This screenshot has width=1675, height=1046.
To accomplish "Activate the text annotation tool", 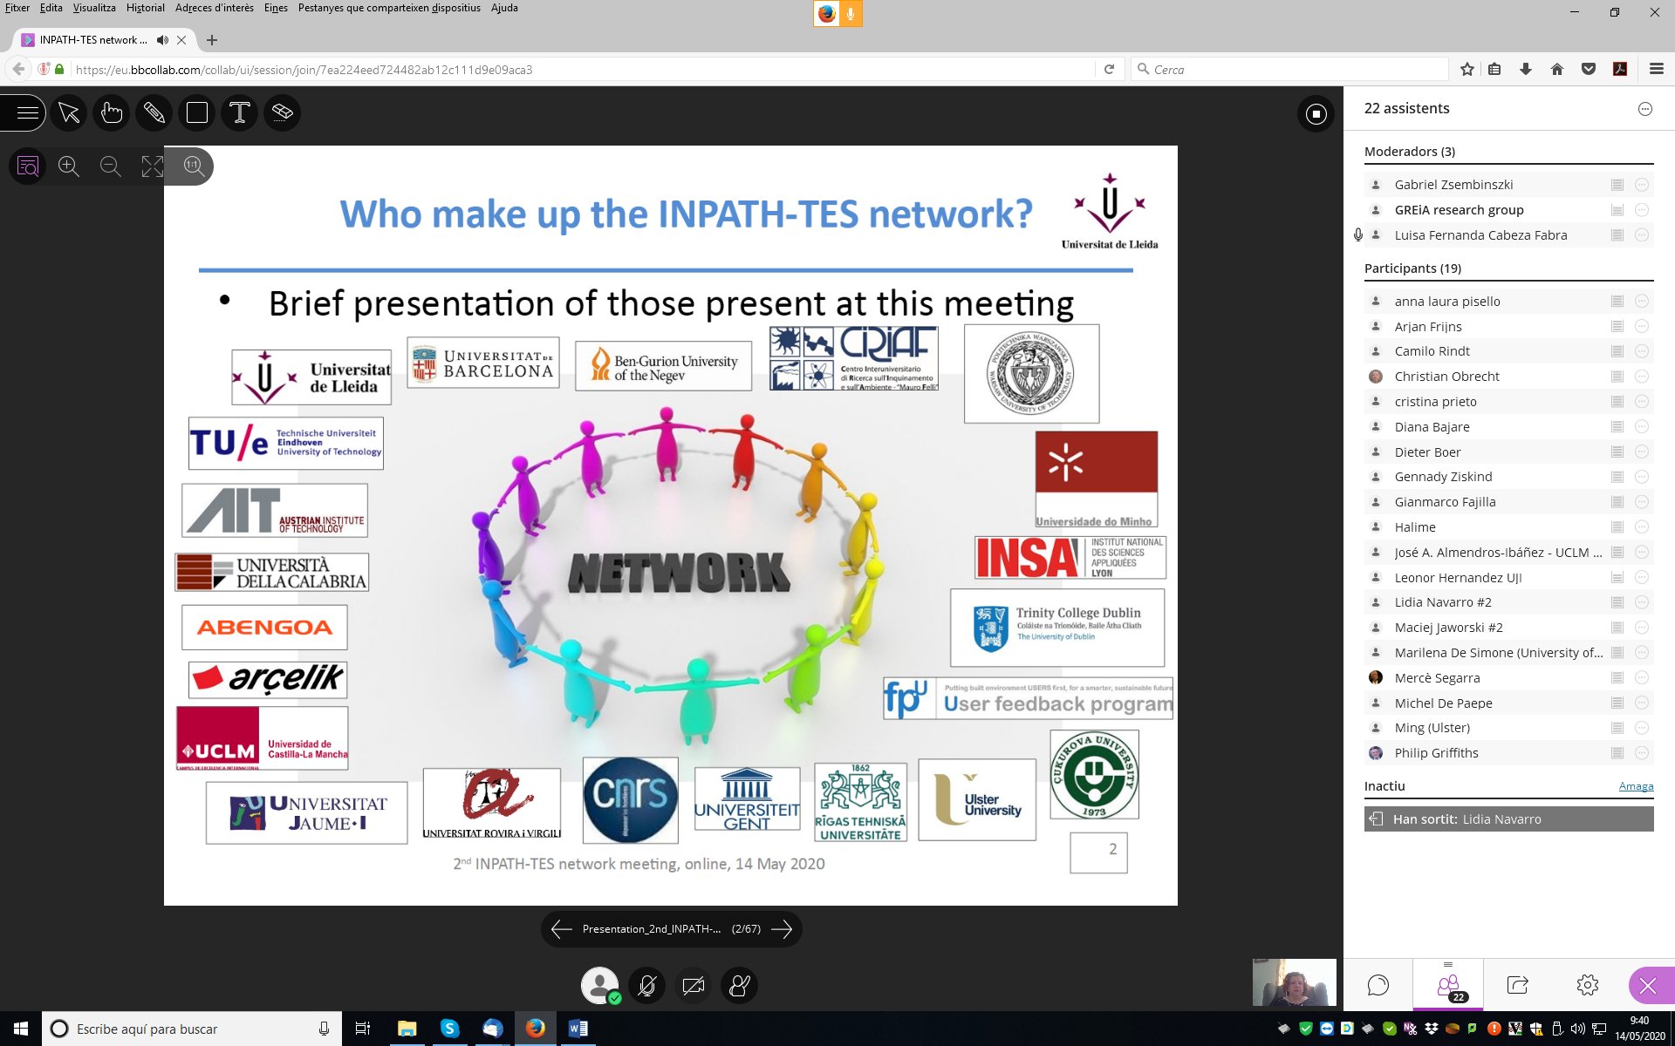I will point(240,112).
